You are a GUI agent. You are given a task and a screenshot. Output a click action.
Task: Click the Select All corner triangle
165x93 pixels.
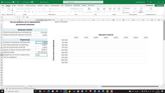coord(2,20)
